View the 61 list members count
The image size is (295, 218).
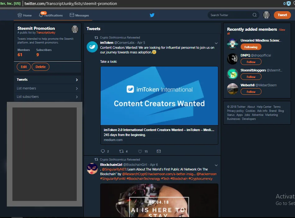pyautogui.click(x=20, y=55)
